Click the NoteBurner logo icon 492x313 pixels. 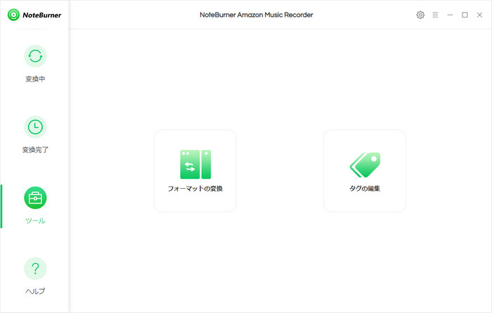[x=13, y=15]
